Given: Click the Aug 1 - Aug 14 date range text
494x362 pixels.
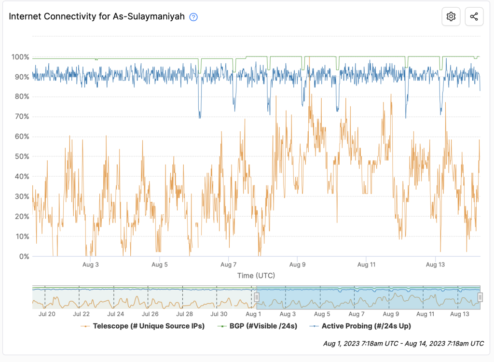Looking at the screenshot, I should [x=403, y=344].
